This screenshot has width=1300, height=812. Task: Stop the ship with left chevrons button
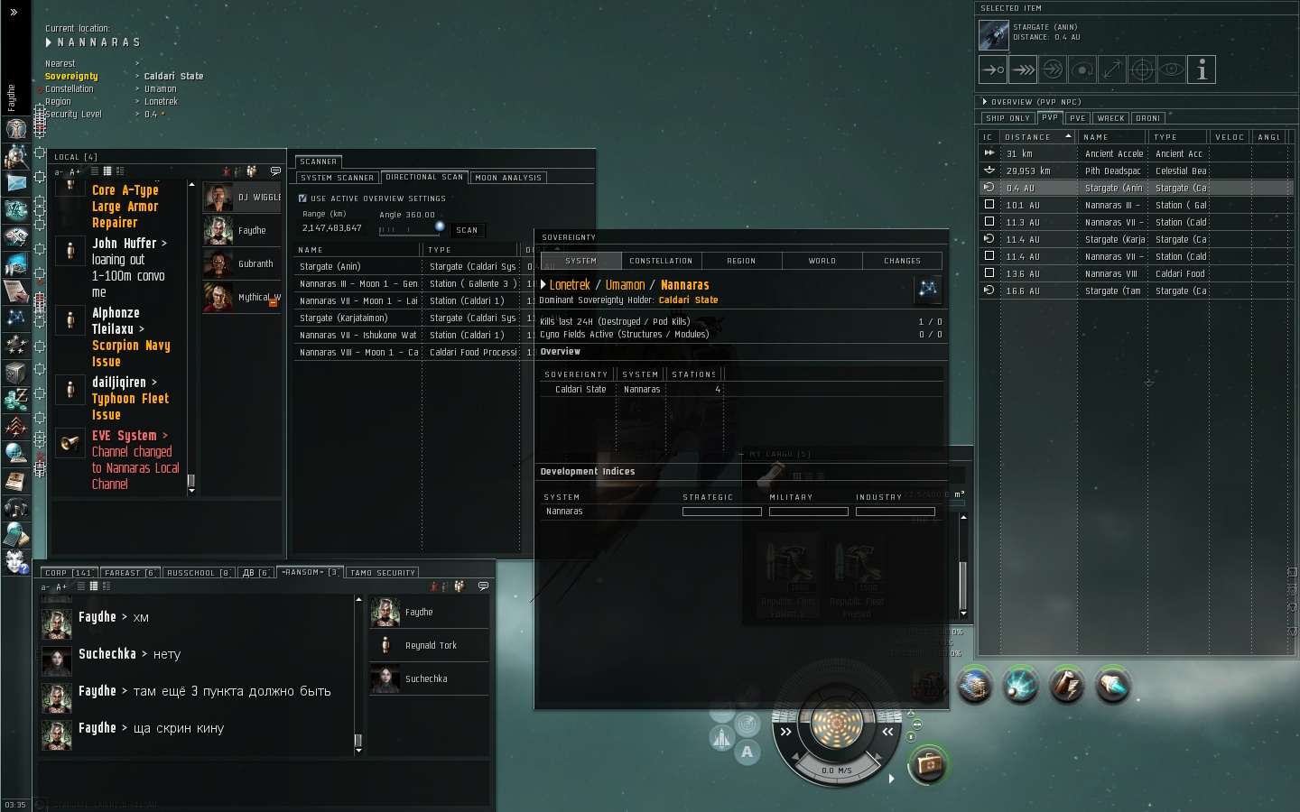point(887,732)
